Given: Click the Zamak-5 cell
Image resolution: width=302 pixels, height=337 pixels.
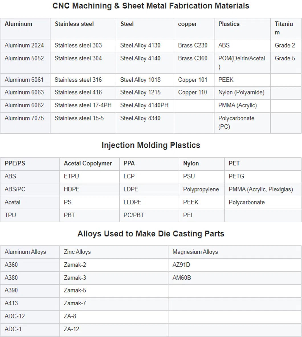Looking at the screenshot, I should (75, 290).
